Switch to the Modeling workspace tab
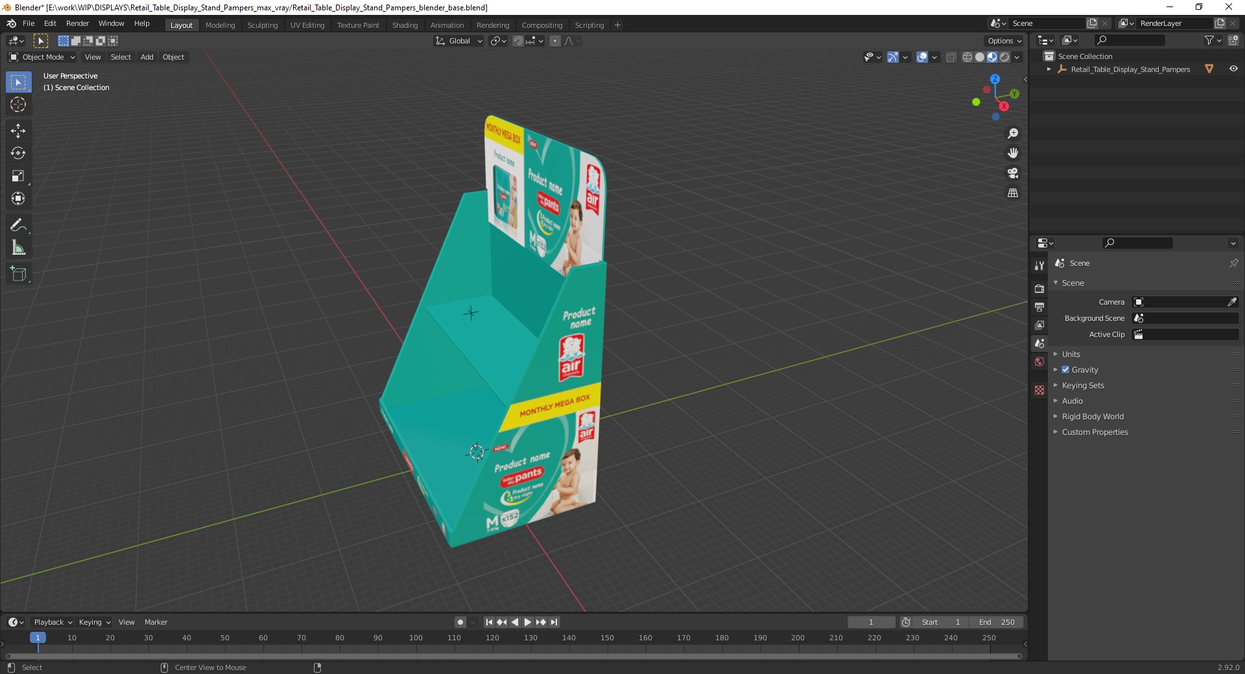 [x=220, y=25]
